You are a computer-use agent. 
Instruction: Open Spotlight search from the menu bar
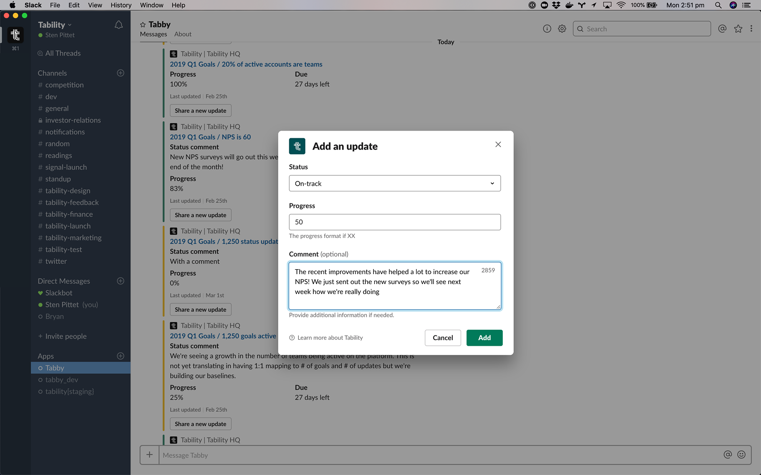[x=718, y=5]
